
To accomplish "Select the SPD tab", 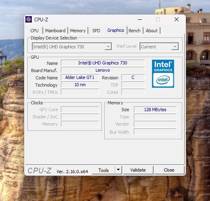I will coord(96,31).
